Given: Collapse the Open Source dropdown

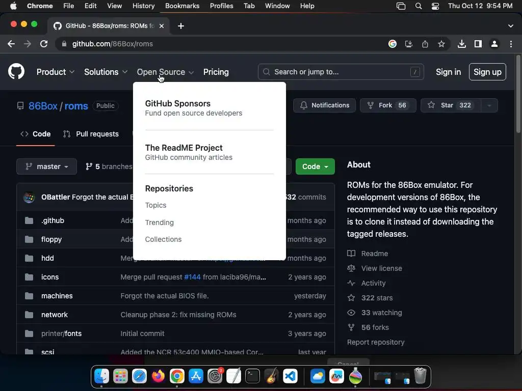Looking at the screenshot, I should pos(165,72).
